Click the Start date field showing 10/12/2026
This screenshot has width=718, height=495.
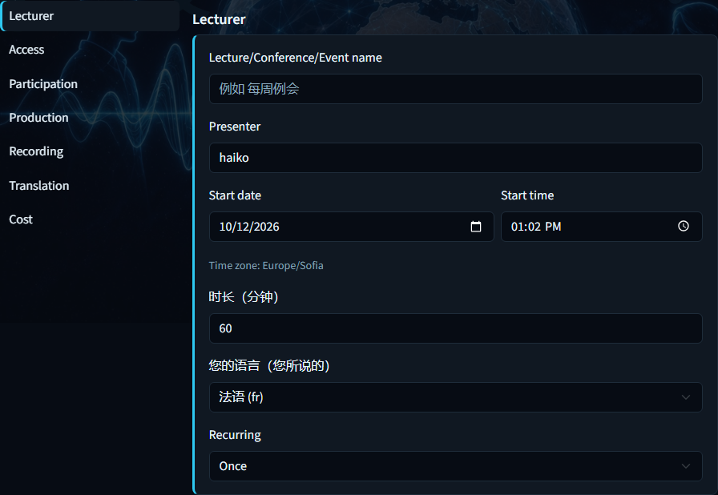351,227
